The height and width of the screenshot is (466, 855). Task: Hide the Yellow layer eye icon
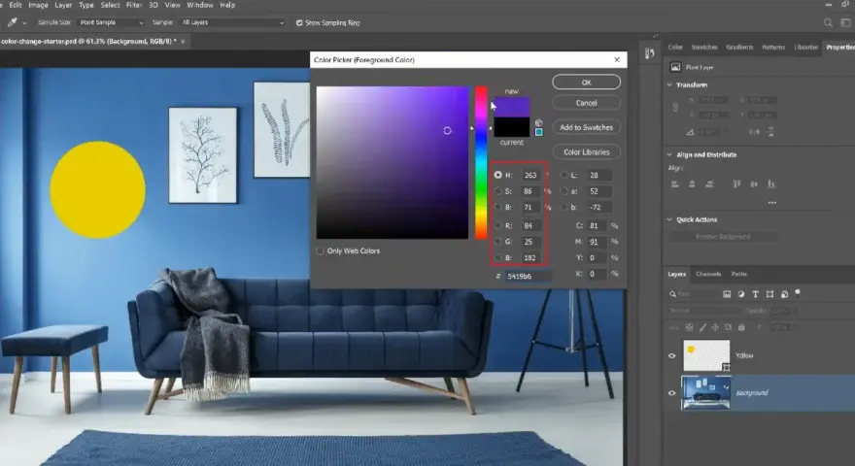coord(671,356)
